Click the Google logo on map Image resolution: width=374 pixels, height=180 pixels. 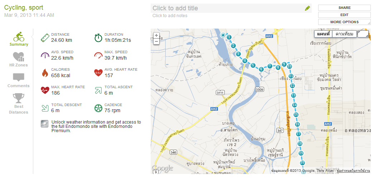162,168
